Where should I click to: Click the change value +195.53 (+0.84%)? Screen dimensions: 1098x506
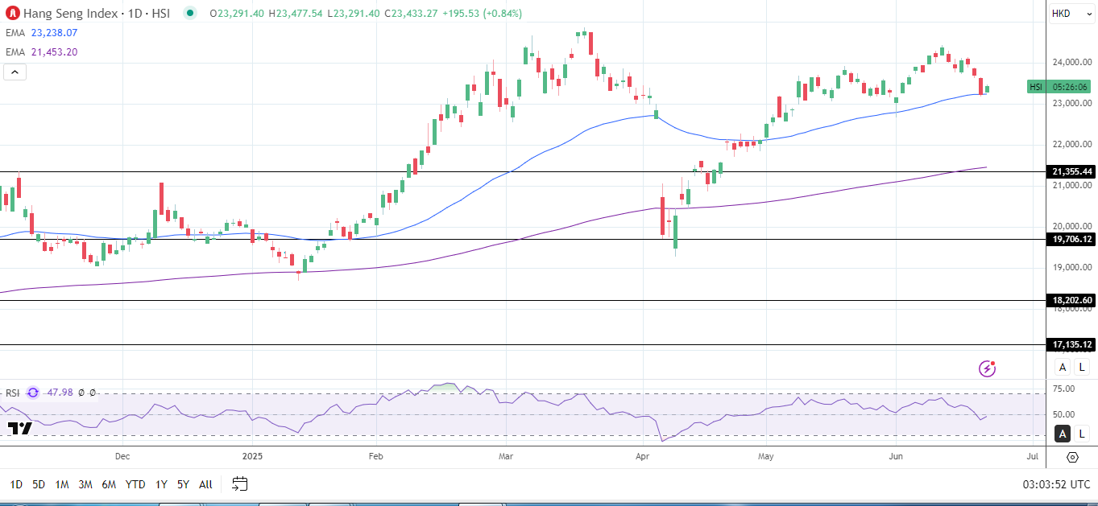click(482, 14)
